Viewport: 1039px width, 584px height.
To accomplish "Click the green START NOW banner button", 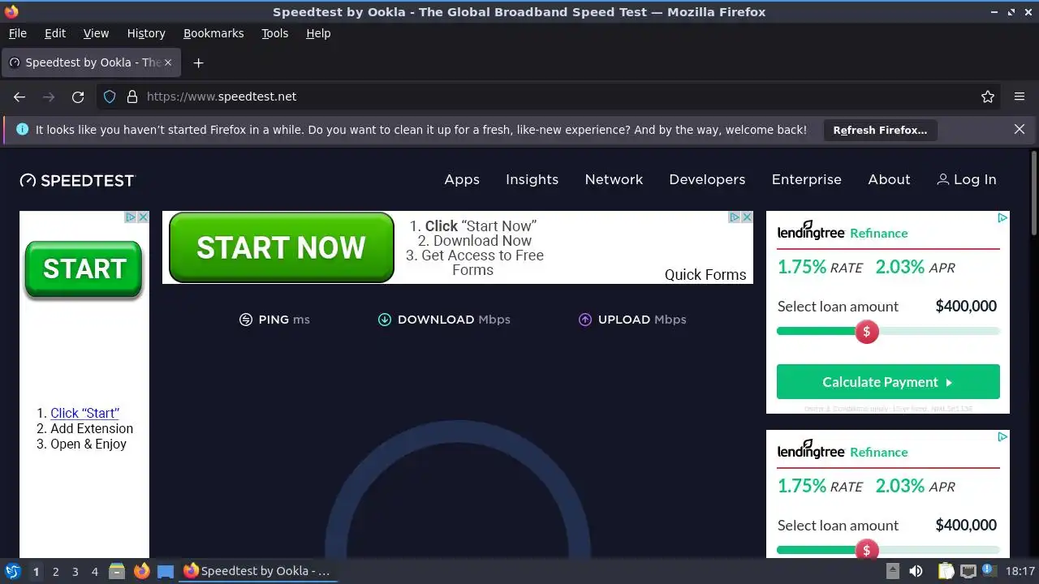I will coord(281,247).
